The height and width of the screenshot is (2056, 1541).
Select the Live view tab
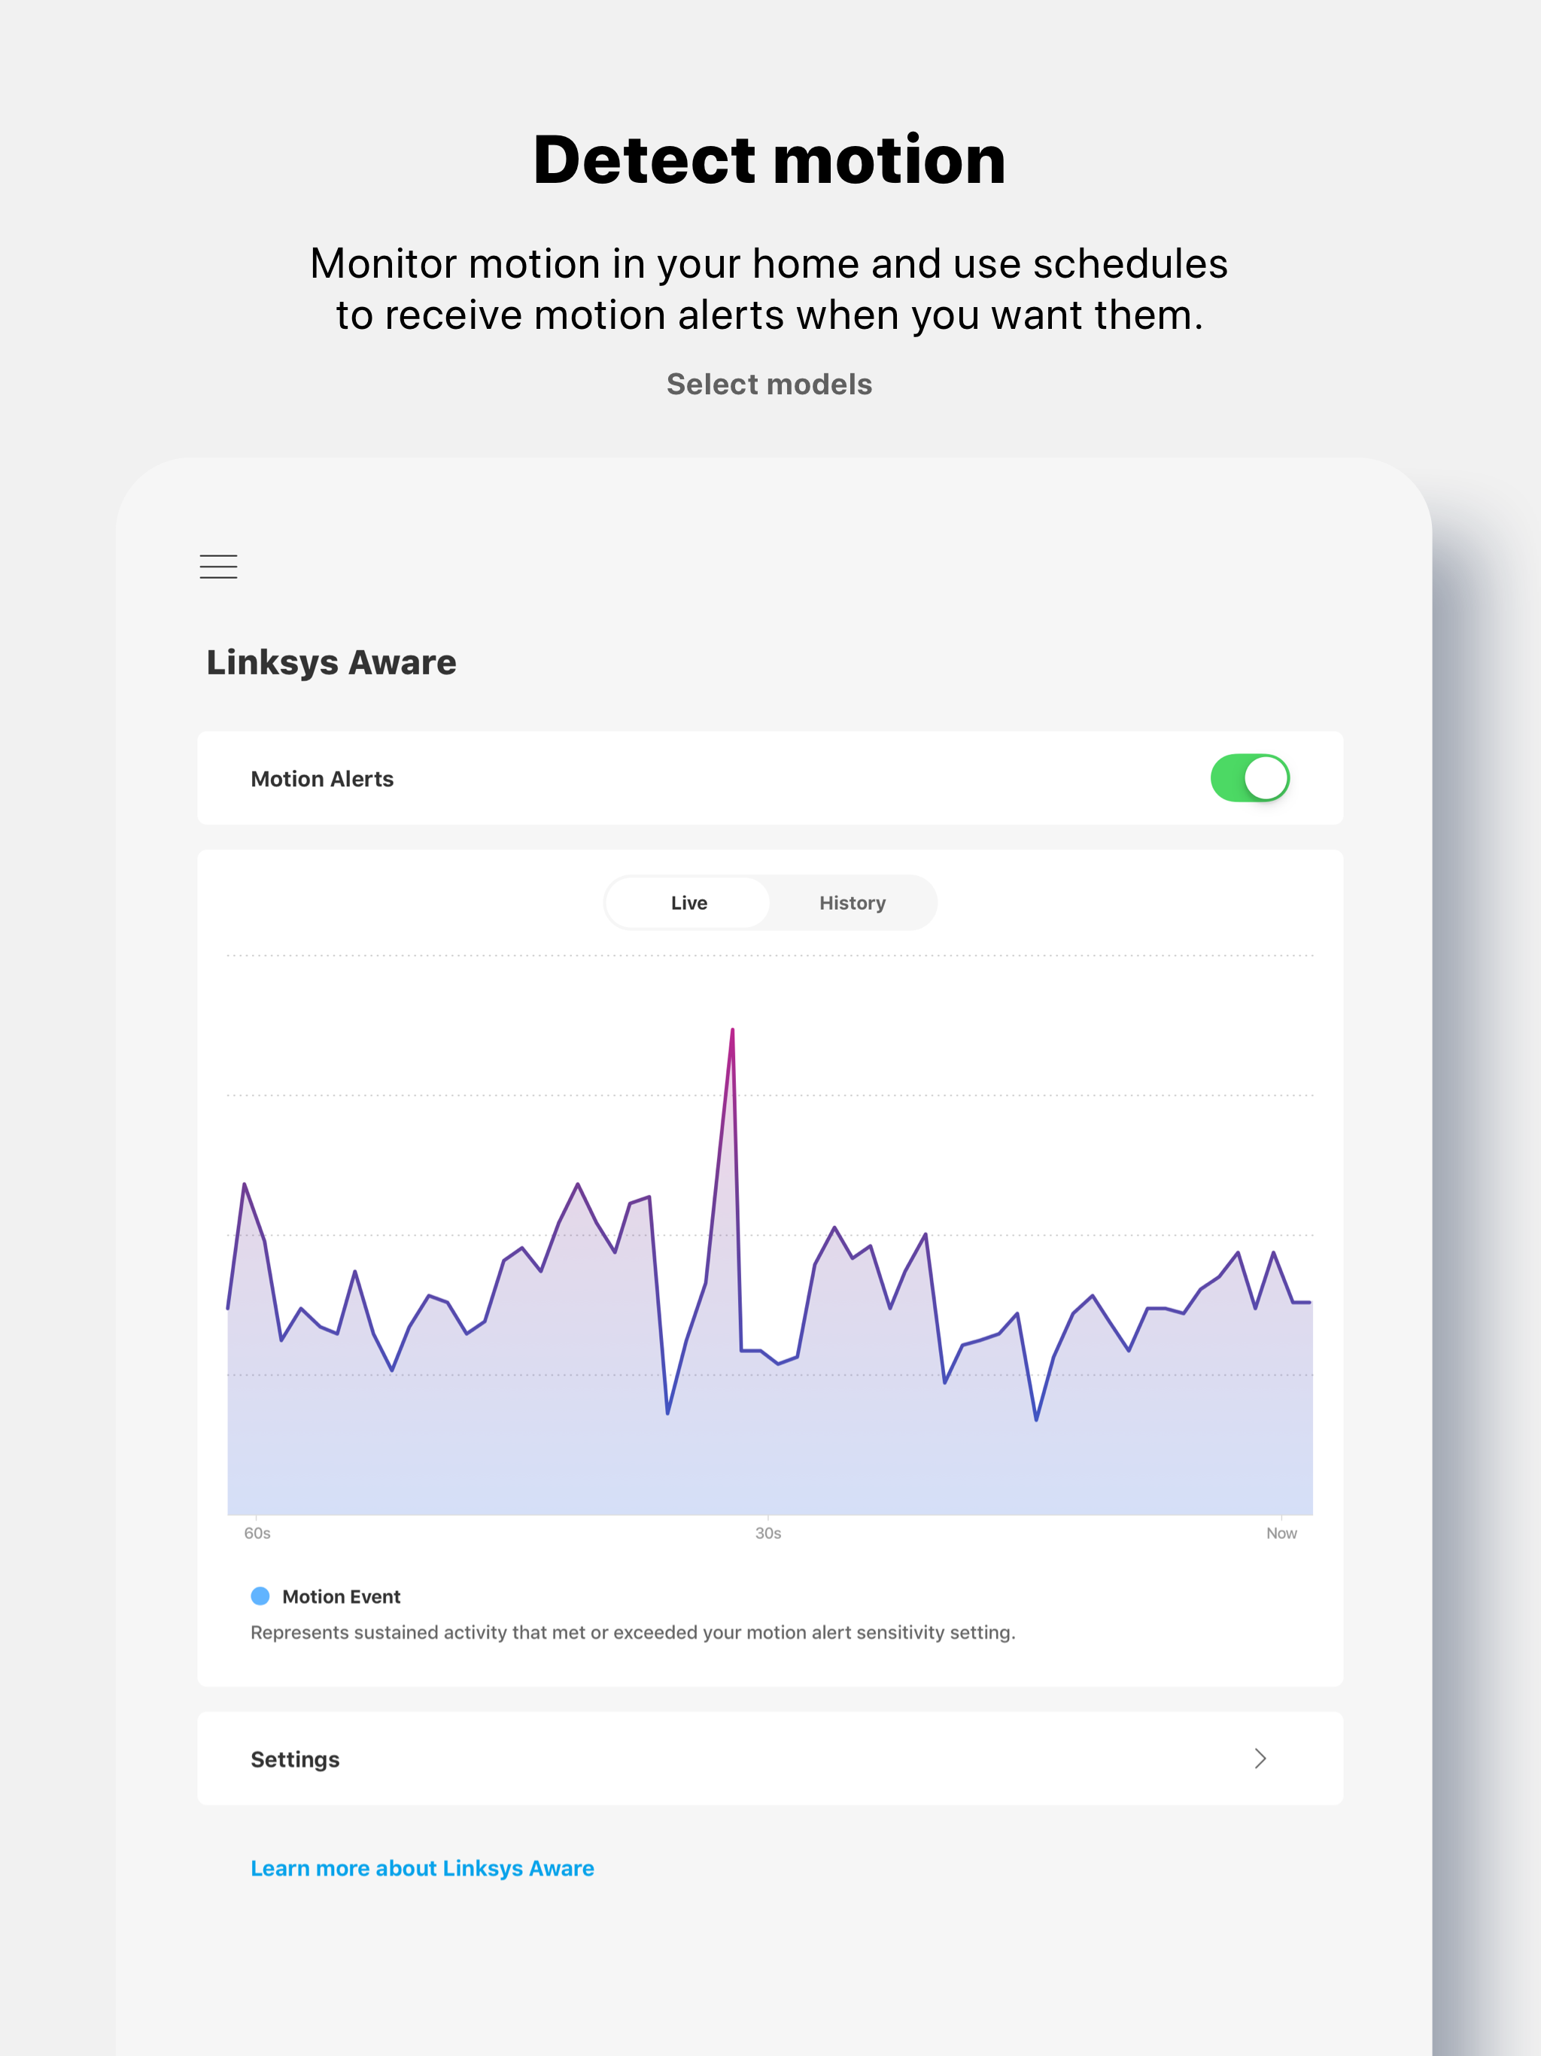tap(687, 902)
